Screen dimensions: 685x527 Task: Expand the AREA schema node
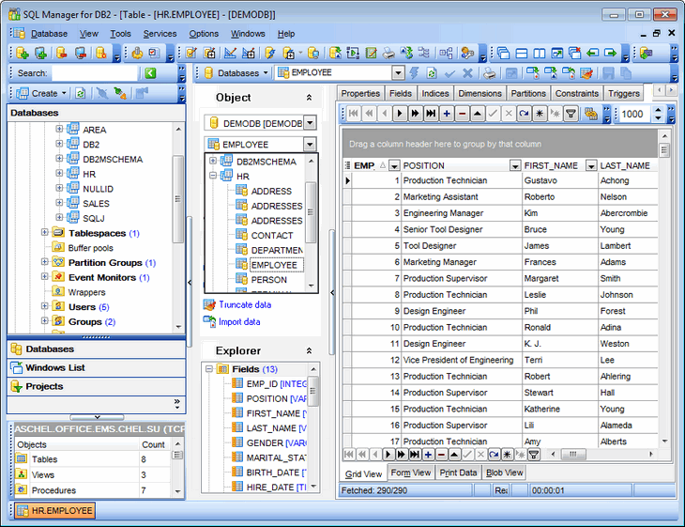pyautogui.click(x=59, y=129)
